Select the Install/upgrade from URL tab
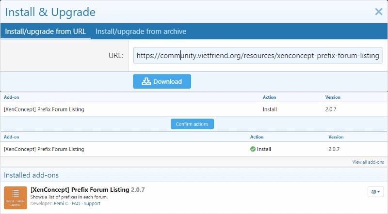The image size is (388, 214). (46, 31)
